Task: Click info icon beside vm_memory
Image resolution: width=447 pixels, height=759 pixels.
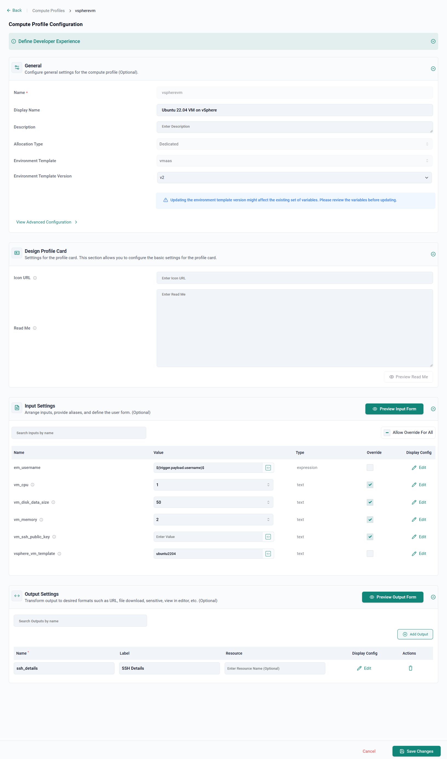Action: pyautogui.click(x=41, y=520)
